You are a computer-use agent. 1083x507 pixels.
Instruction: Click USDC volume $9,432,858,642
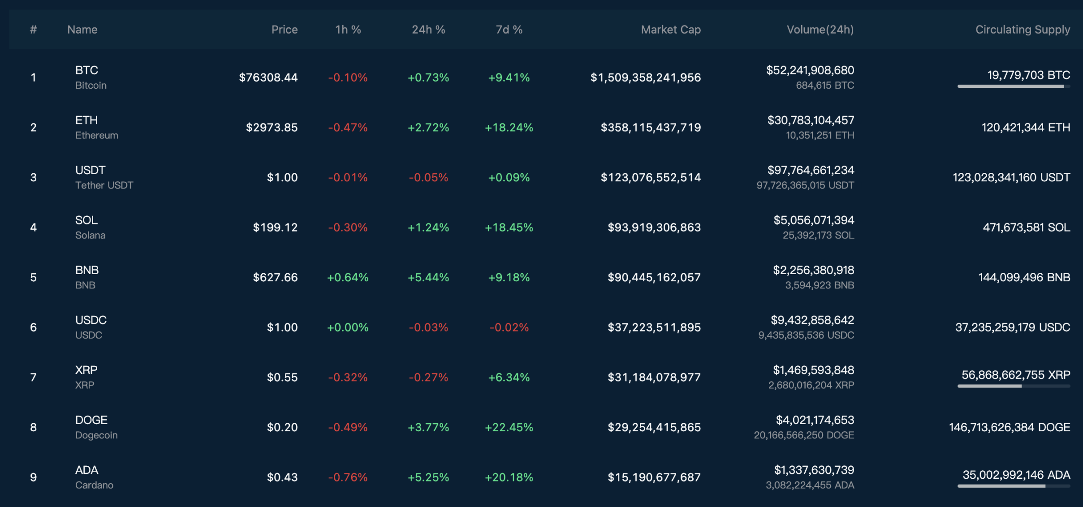(x=812, y=320)
